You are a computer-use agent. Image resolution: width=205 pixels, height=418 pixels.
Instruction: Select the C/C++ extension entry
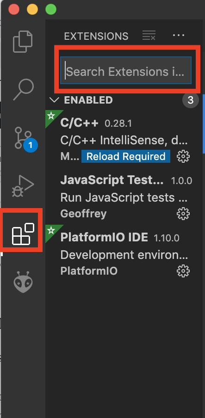point(124,138)
